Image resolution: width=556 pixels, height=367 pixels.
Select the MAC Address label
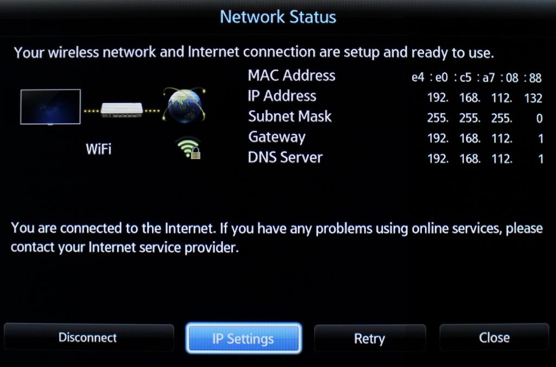[x=292, y=75]
